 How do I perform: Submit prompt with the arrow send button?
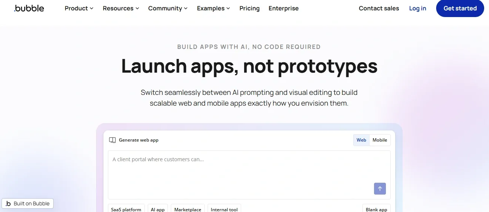380,189
